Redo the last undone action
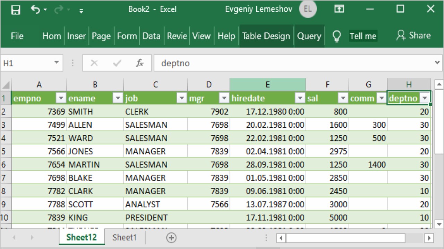The width and height of the screenshot is (444, 249). click(x=58, y=10)
